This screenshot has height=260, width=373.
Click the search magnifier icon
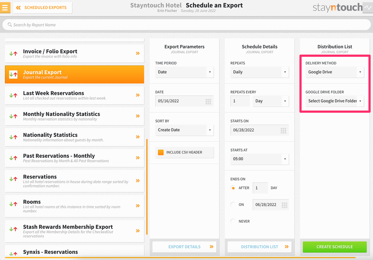coord(10,24)
